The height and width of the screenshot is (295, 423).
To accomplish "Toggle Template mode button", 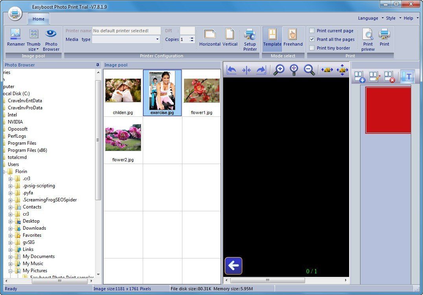I will tap(272, 37).
